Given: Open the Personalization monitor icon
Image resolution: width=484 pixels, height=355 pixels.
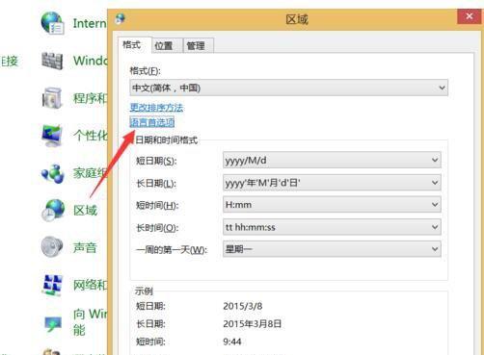Looking at the screenshot, I should coord(52,136).
